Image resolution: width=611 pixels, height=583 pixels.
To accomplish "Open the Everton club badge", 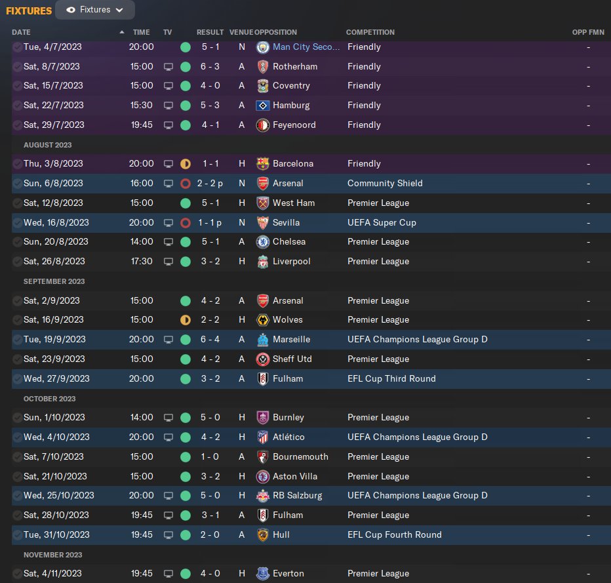I will pos(263,574).
